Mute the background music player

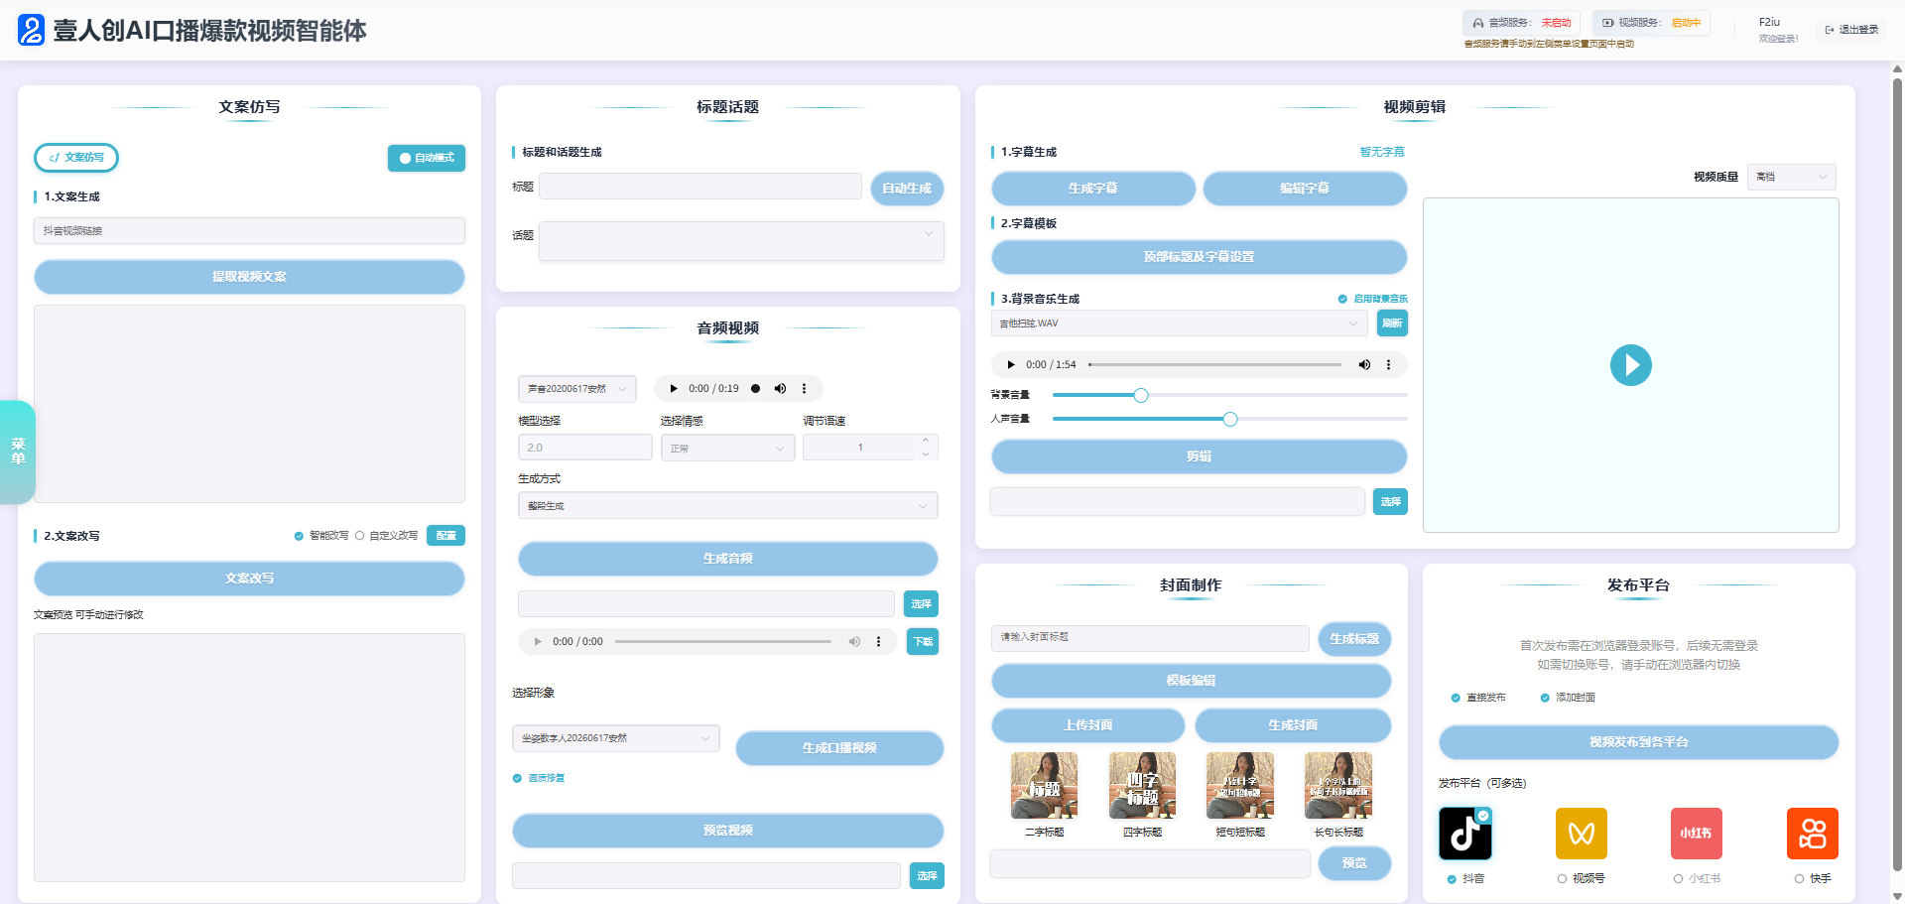coord(1364,365)
